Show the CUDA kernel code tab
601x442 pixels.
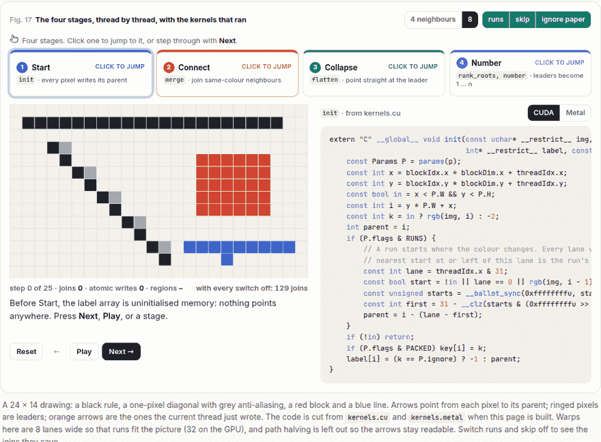[x=544, y=113]
